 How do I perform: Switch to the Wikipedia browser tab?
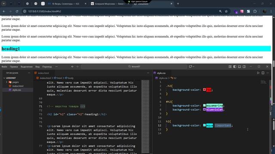pyautogui.click(x=110, y=4)
